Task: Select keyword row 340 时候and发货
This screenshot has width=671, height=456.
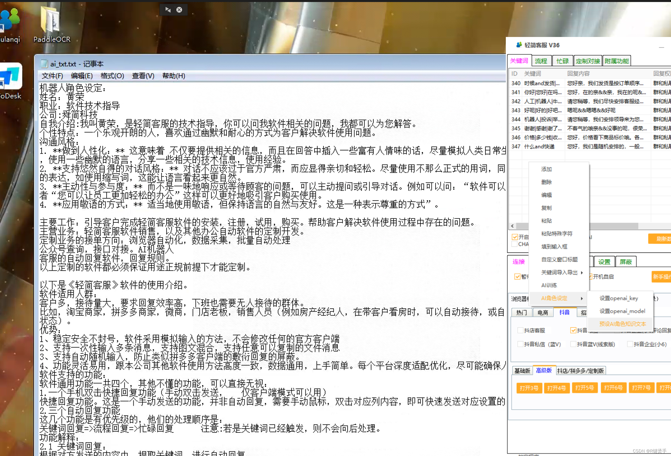Action: click(x=590, y=83)
